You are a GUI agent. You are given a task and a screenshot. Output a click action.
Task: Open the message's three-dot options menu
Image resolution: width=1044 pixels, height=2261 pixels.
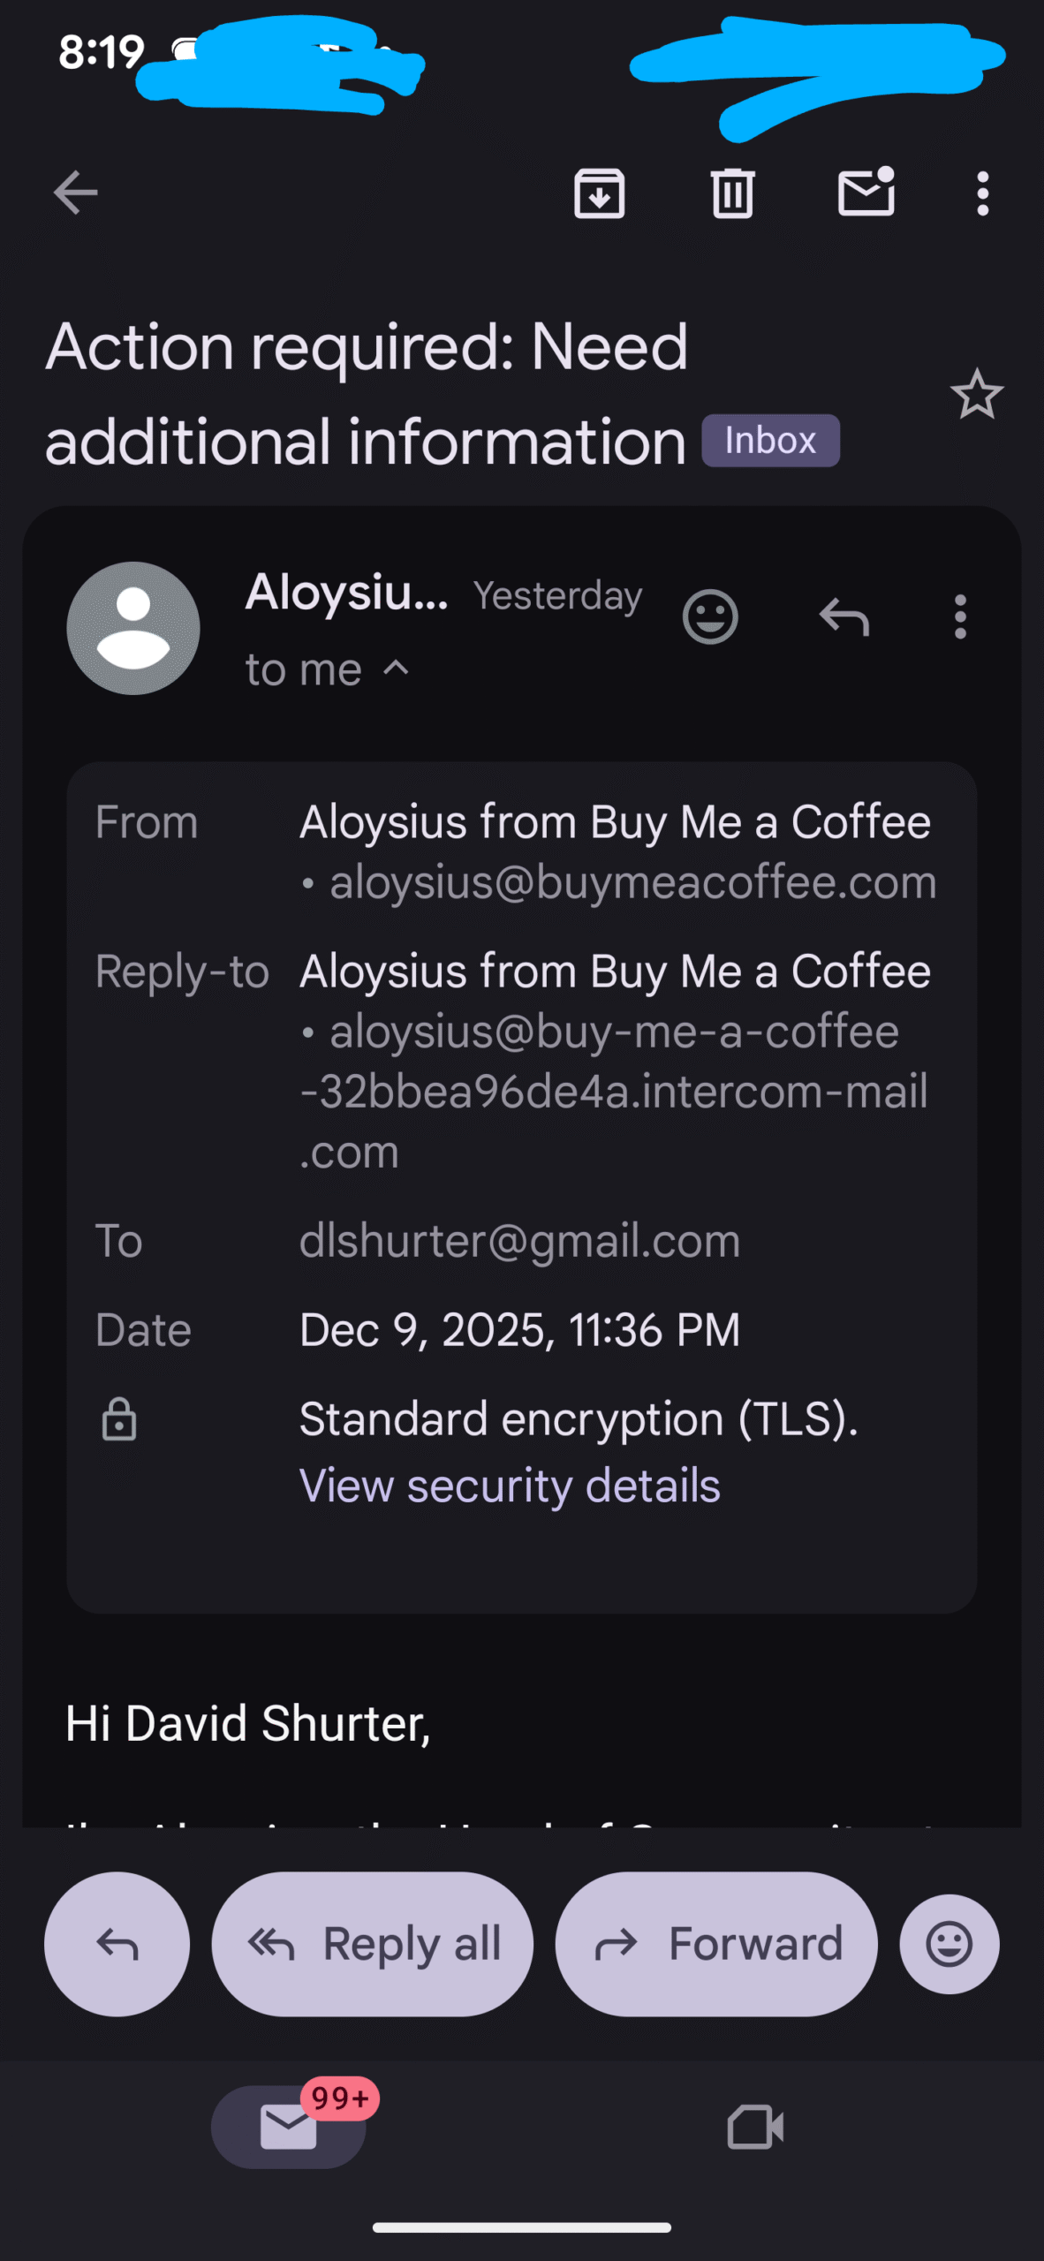[960, 616]
